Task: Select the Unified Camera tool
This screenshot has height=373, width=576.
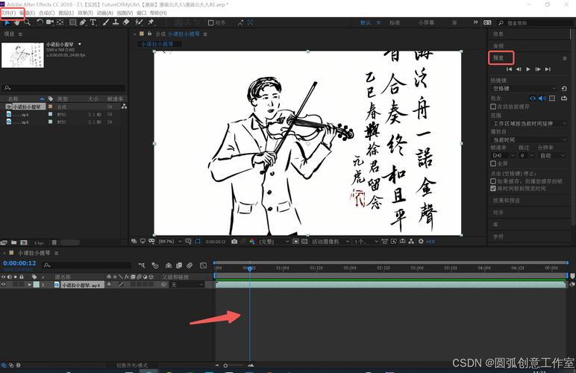Action: (x=50, y=22)
